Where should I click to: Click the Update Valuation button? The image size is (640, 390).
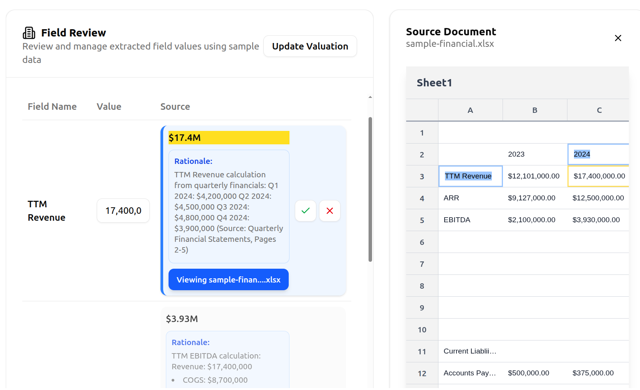pyautogui.click(x=310, y=46)
